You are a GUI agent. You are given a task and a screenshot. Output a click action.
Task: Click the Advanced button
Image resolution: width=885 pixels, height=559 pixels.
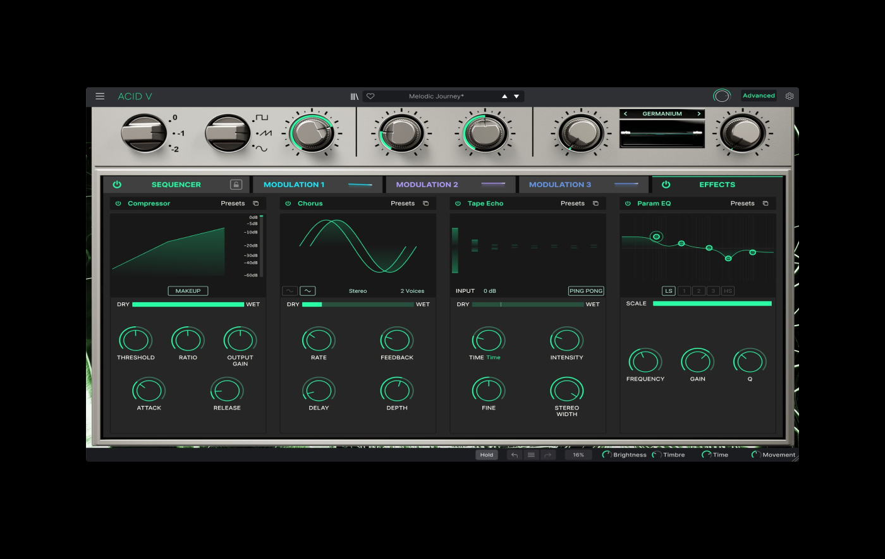click(759, 96)
